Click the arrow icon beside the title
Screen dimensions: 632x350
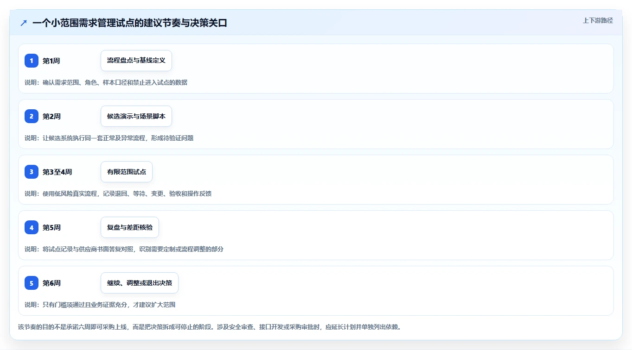24,23
